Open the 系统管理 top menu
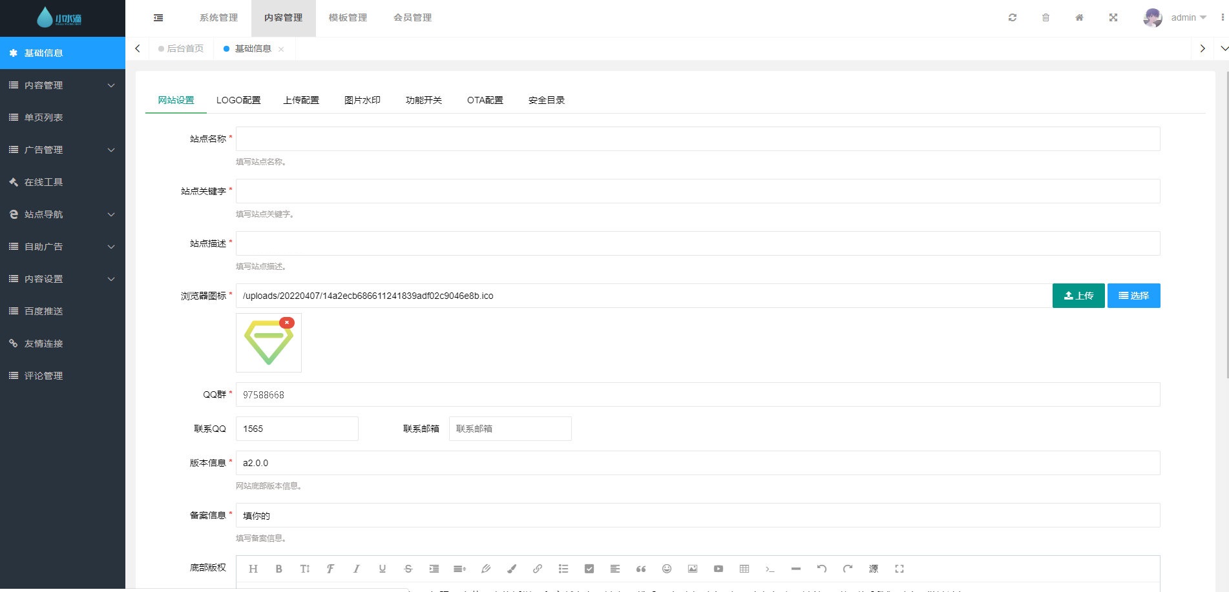 click(x=218, y=17)
